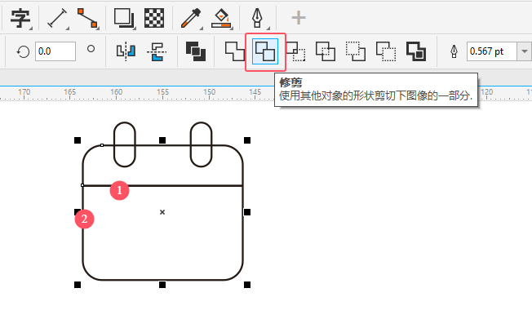The image size is (532, 328).
Task: Click the left pill-shaped ring on calendar
Action: click(x=125, y=144)
